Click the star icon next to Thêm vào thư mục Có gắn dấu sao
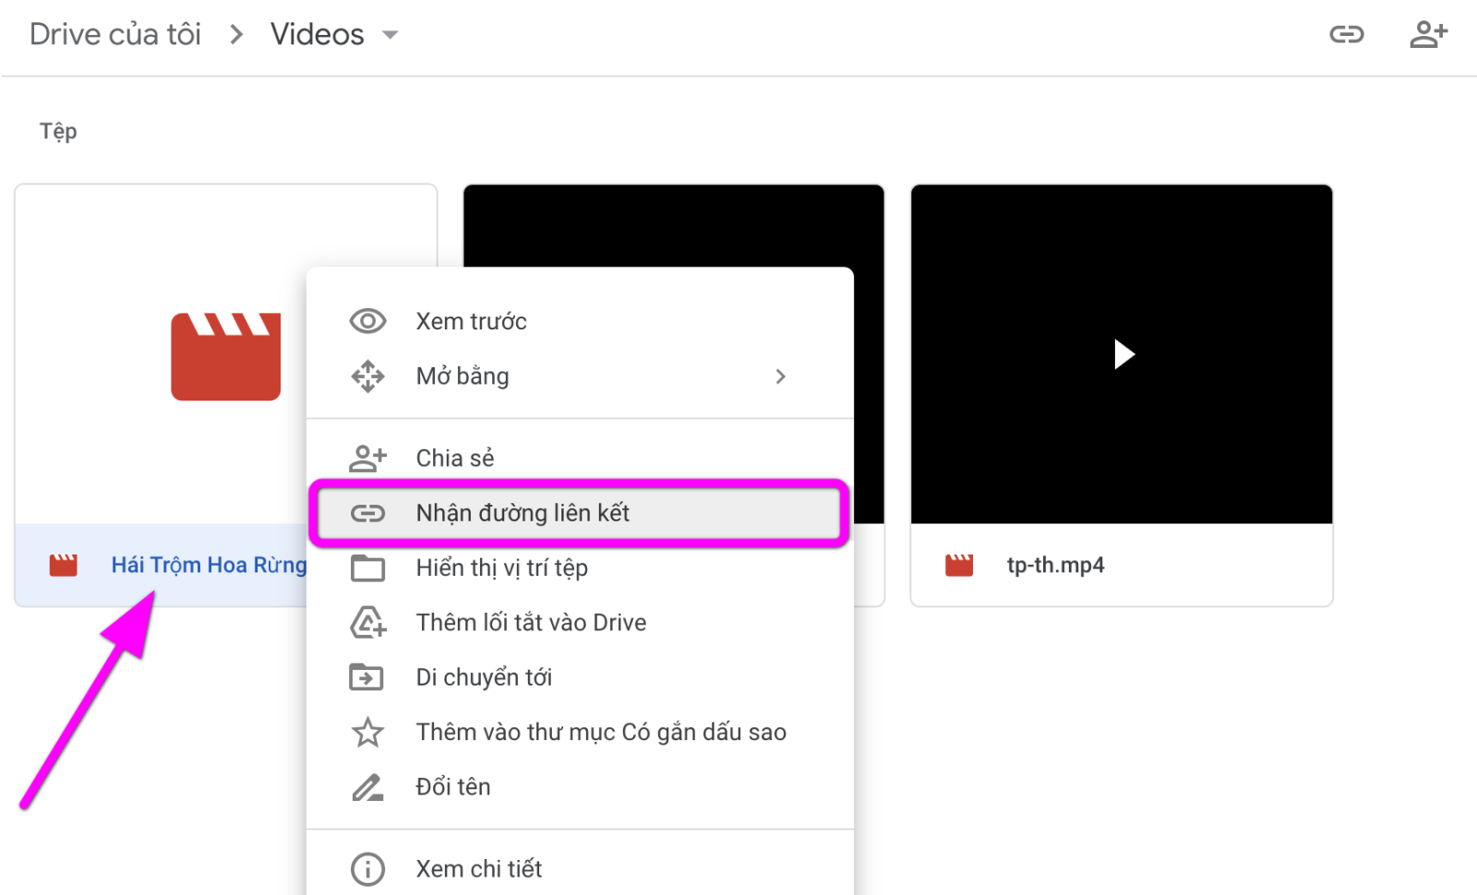 click(x=367, y=732)
